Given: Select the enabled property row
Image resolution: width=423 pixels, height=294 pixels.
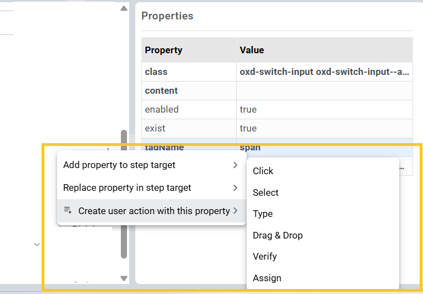Looking at the screenshot, I should click(162, 109).
